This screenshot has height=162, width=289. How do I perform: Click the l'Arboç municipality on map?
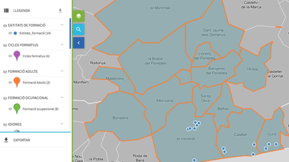pos(253,69)
